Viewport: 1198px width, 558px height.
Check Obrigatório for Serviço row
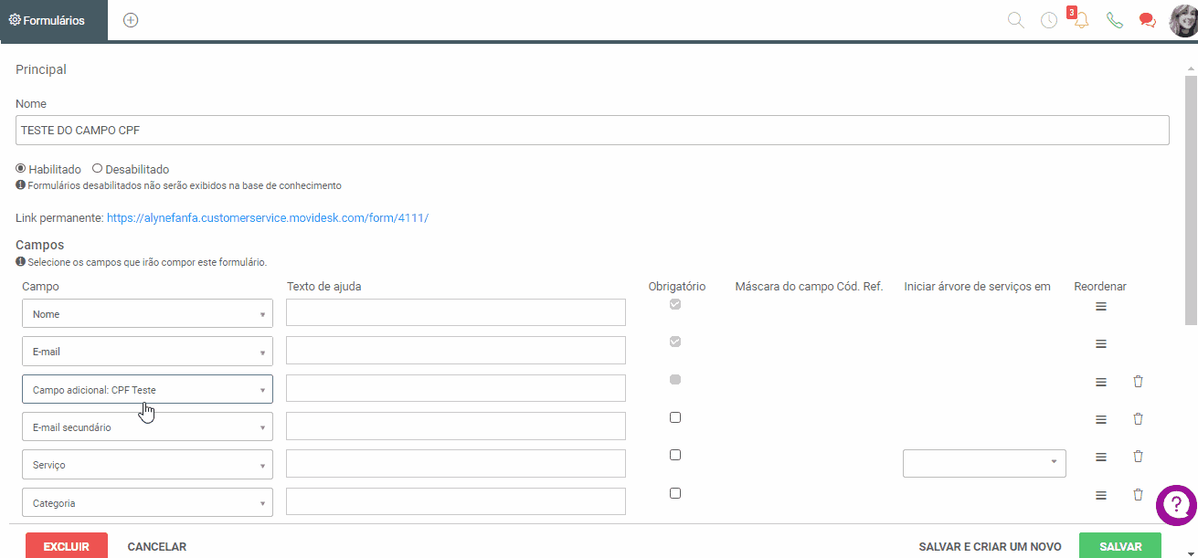tap(675, 455)
